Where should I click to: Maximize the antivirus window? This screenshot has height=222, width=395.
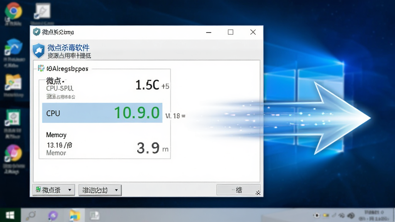click(231, 32)
